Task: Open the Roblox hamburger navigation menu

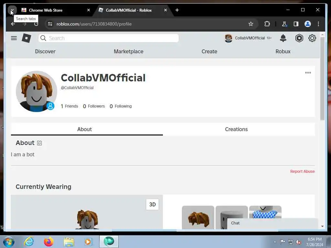Action: click(14, 38)
